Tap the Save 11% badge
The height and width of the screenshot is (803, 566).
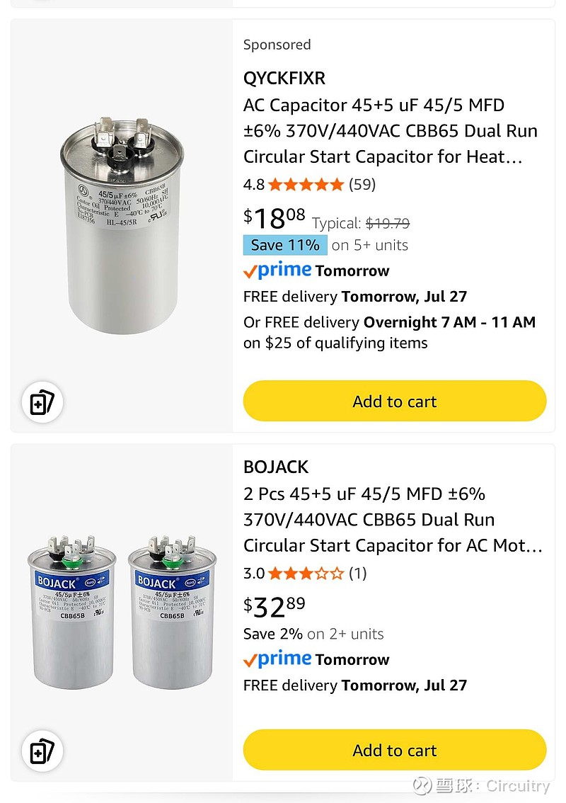point(285,245)
